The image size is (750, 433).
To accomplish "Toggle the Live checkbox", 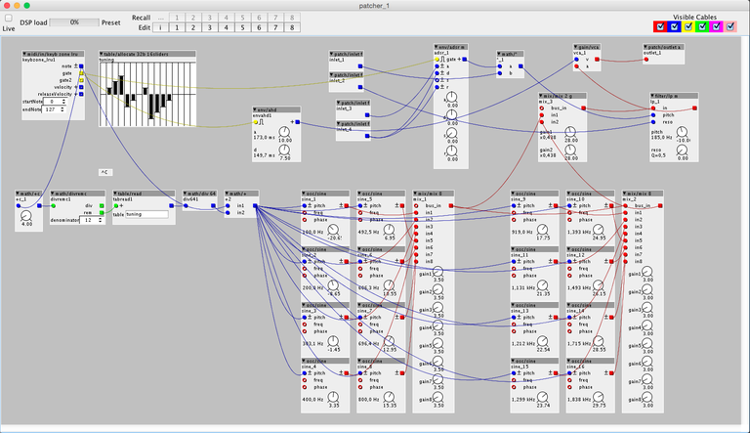I will 9,19.
